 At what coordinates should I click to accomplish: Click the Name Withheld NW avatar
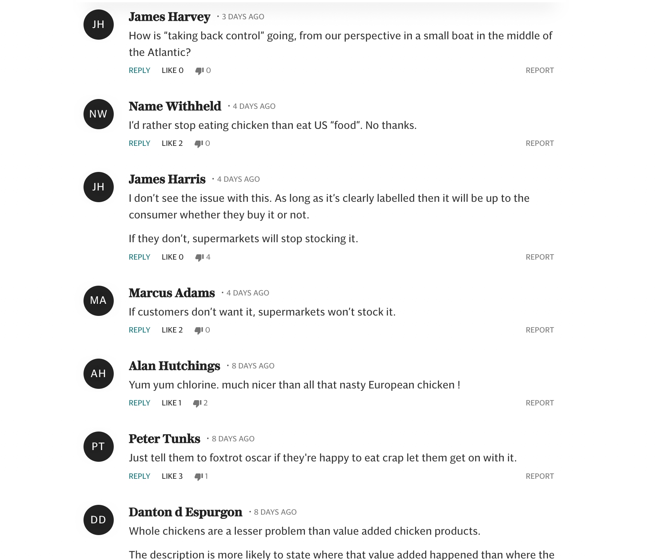98,114
